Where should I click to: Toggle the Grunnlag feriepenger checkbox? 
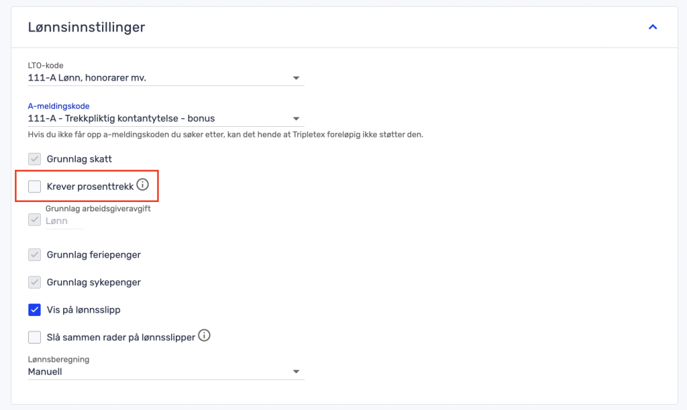[34, 255]
